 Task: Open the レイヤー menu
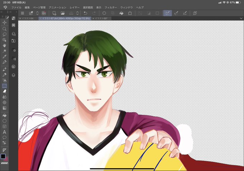point(75,7)
